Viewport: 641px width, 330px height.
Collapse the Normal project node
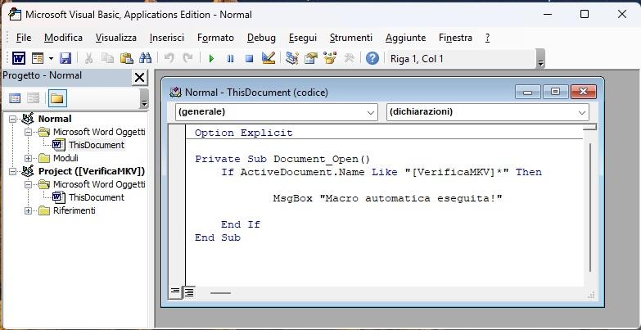coord(12,119)
